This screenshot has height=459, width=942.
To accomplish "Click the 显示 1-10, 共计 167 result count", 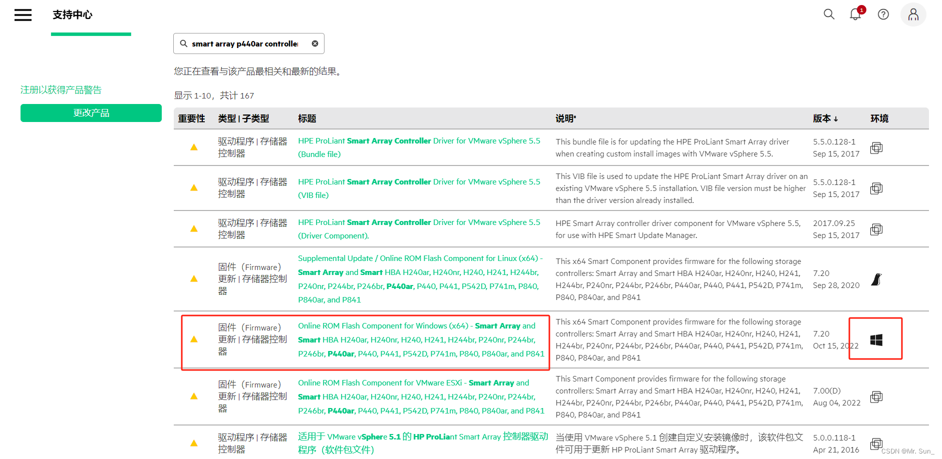I will 214,95.
